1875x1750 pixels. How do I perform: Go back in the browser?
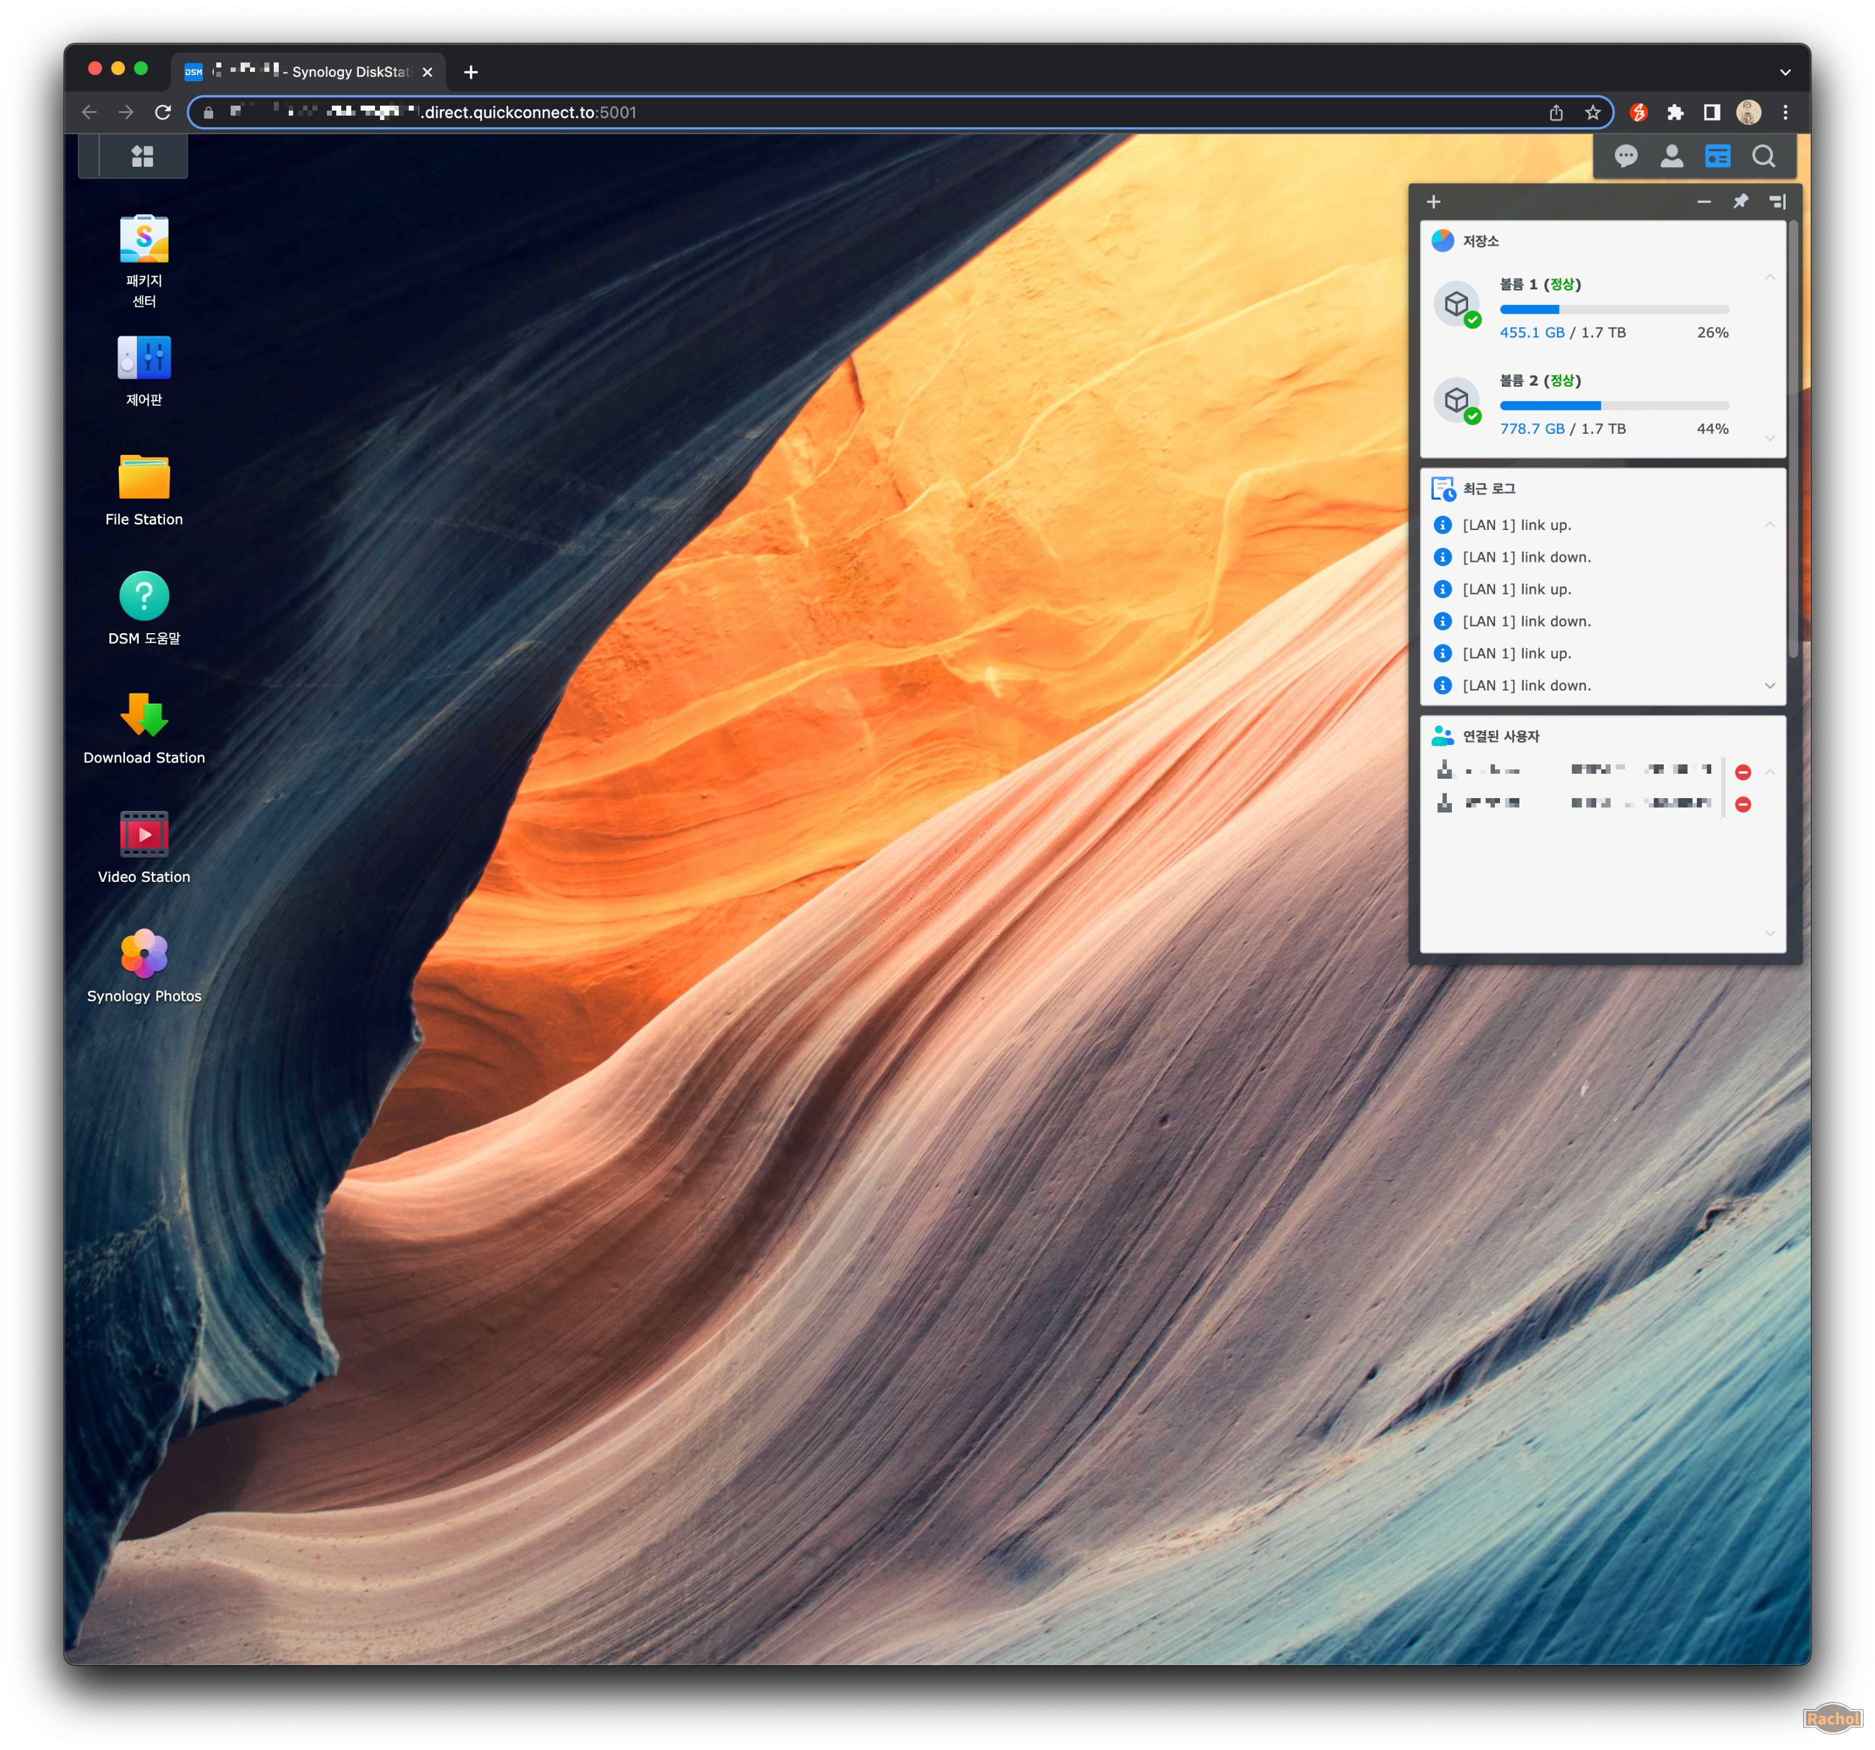click(89, 112)
